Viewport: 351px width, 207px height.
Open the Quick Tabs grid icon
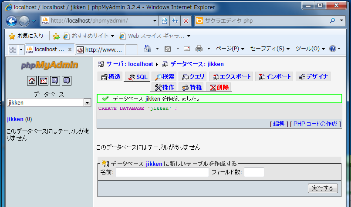coord(12,49)
